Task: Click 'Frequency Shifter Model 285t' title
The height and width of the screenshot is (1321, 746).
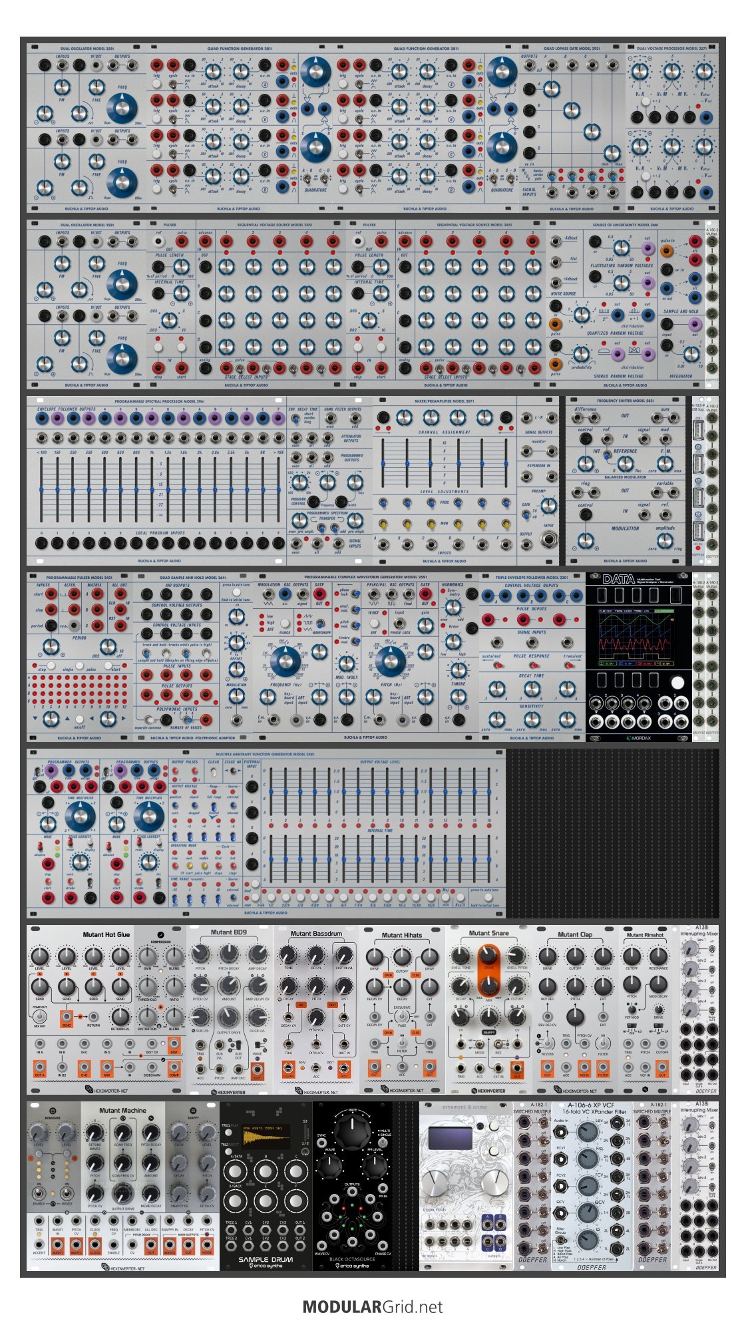Action: tap(625, 401)
